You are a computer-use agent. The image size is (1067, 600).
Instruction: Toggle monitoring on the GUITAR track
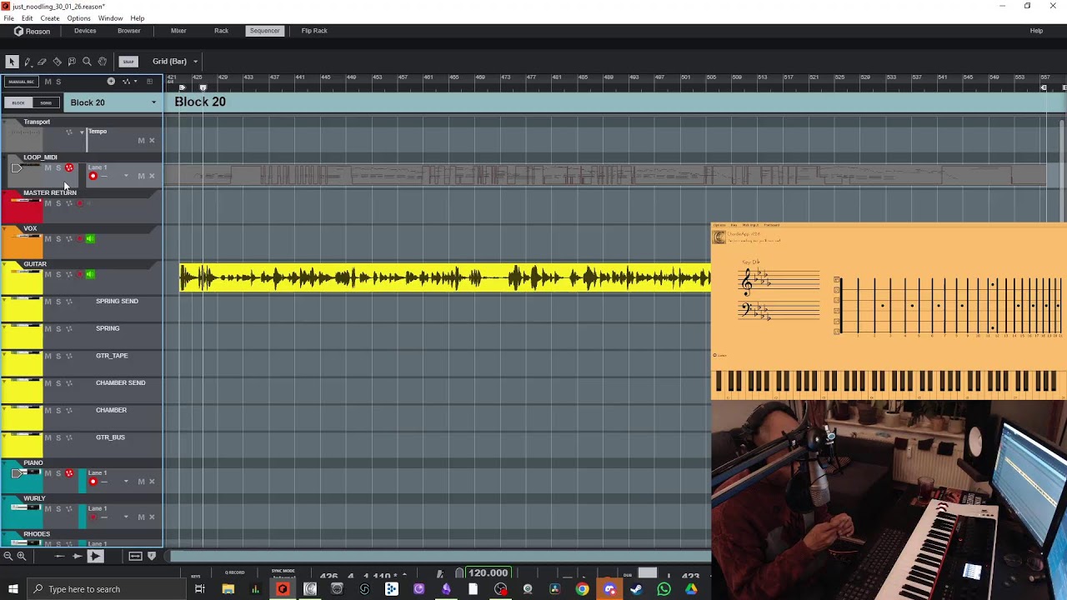pos(90,274)
